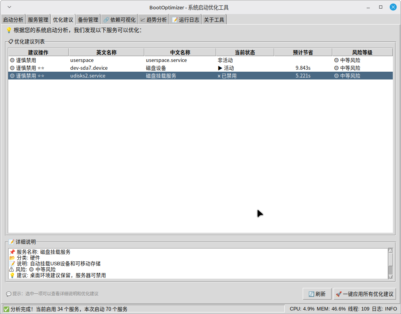Viewport: 401px width, 314px height.
Task: Sort by 当前状态 column header
Action: coord(245,52)
